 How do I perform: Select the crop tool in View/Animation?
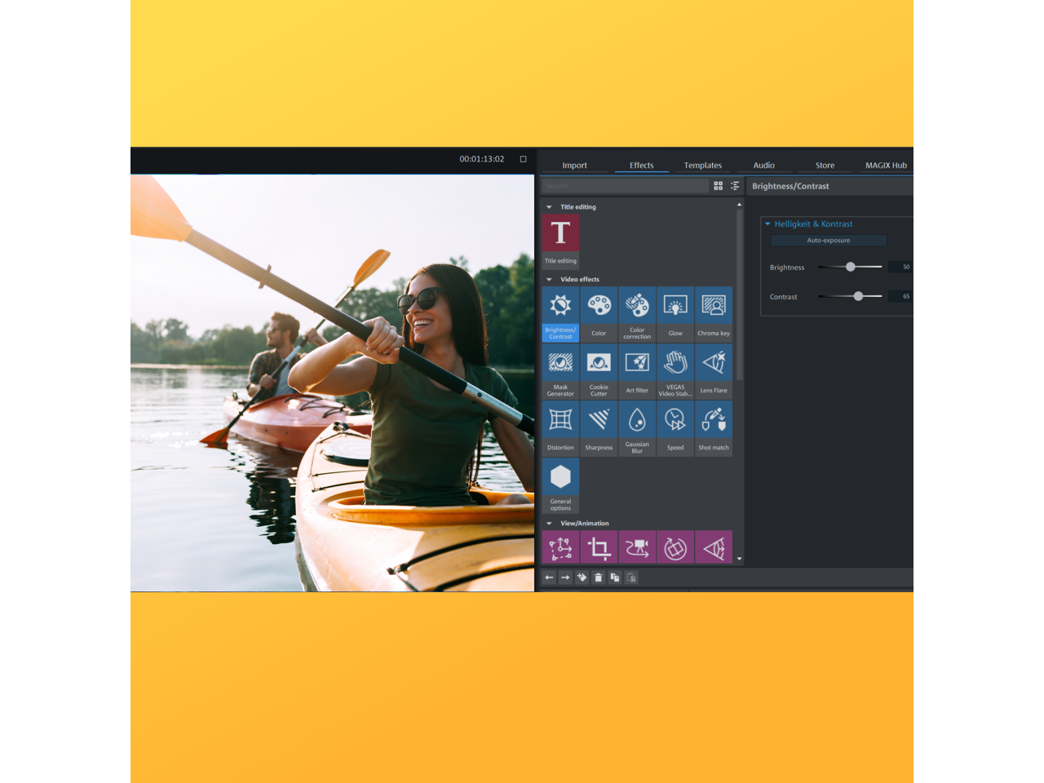point(599,548)
